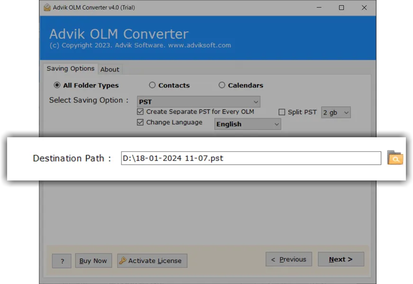Image resolution: width=413 pixels, height=284 pixels.
Task: Go back with the < Previous button
Action: 289,259
